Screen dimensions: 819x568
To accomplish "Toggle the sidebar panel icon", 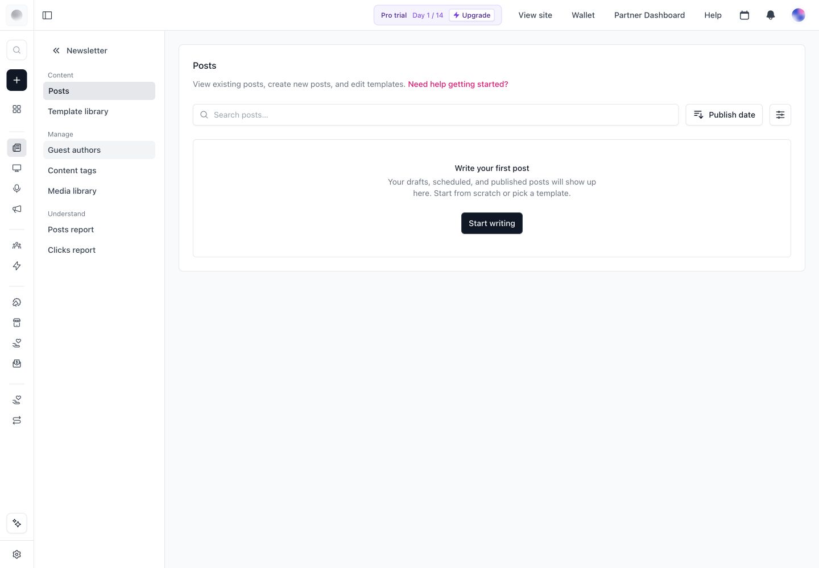I will pos(47,15).
